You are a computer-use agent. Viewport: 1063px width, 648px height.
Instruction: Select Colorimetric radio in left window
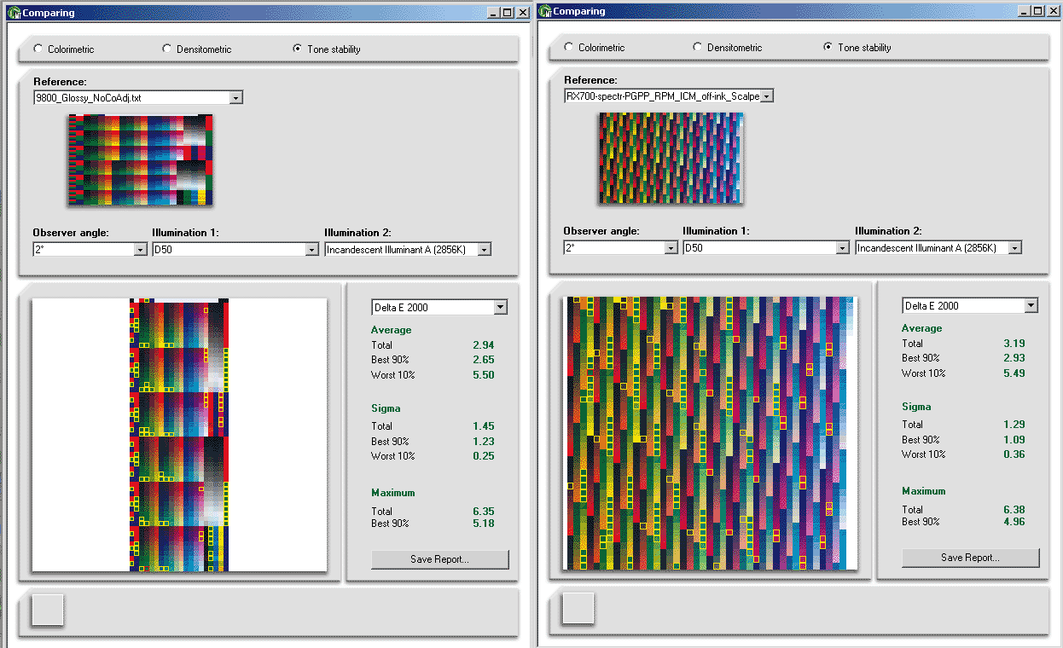(x=38, y=49)
